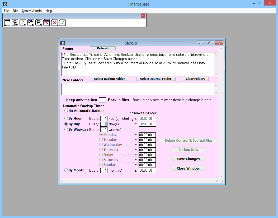Click the Backup window horizontal scroll right arrow

(x=217, y=181)
